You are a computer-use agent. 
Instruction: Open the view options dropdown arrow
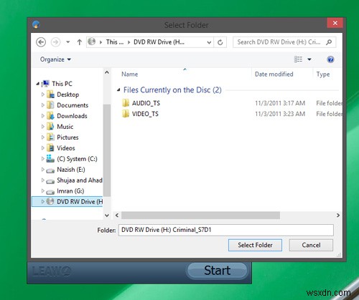tap(309, 59)
